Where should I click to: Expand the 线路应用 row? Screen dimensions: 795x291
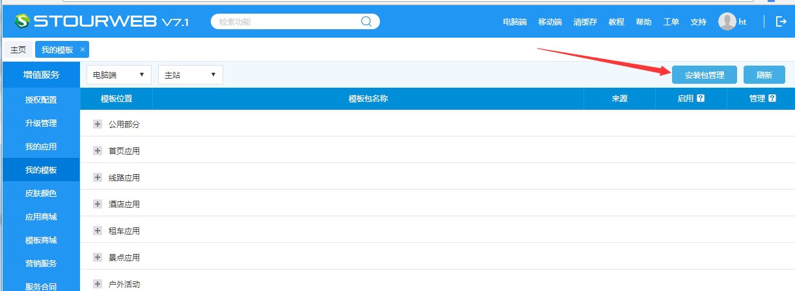98,177
